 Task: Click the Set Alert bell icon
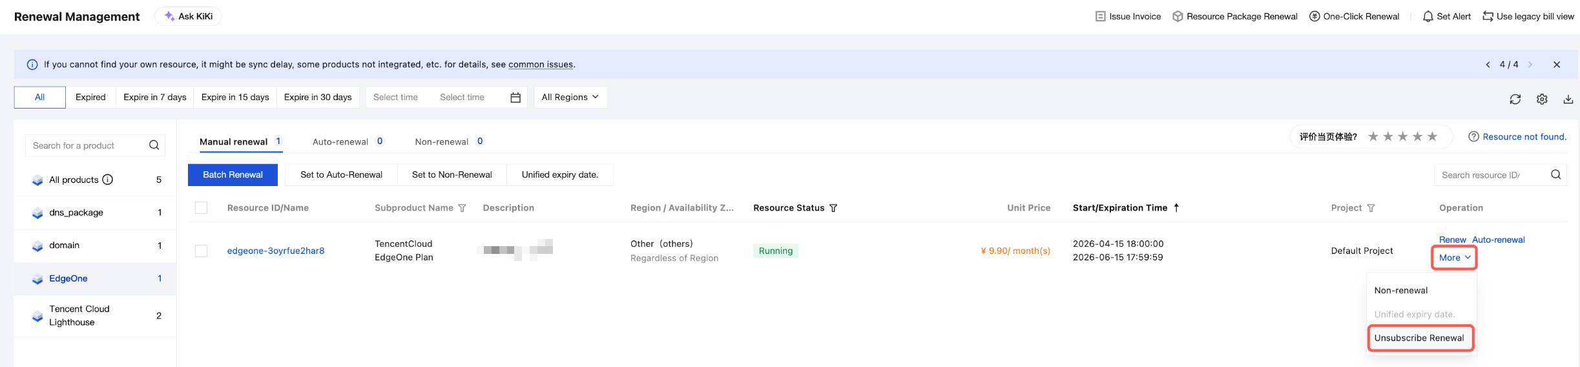1428,16
